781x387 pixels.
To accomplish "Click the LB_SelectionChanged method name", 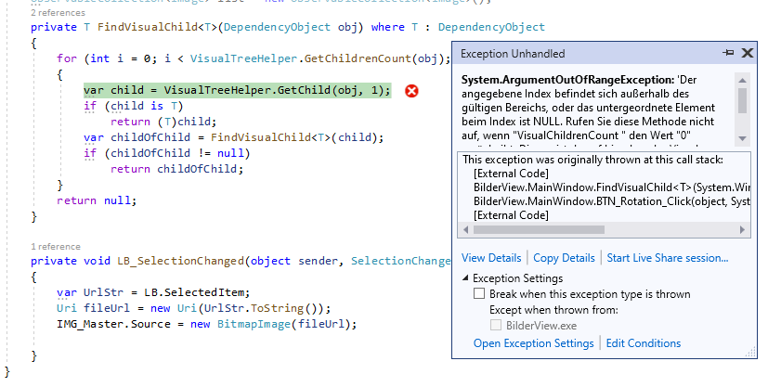I will tap(180, 261).
